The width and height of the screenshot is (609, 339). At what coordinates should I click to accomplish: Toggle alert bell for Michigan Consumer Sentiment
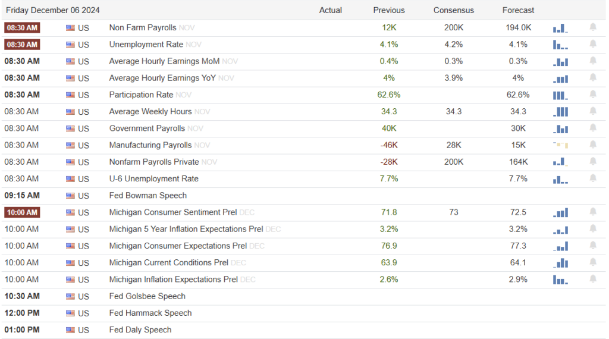(593, 212)
